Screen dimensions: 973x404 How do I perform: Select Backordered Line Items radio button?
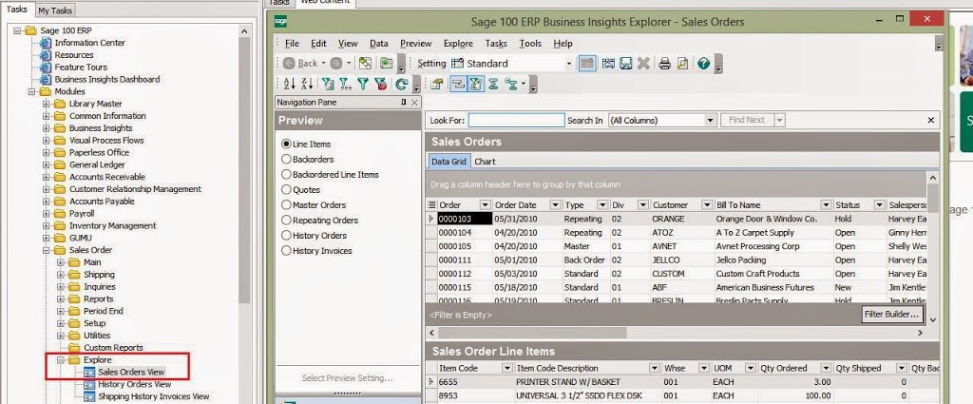coord(286,174)
